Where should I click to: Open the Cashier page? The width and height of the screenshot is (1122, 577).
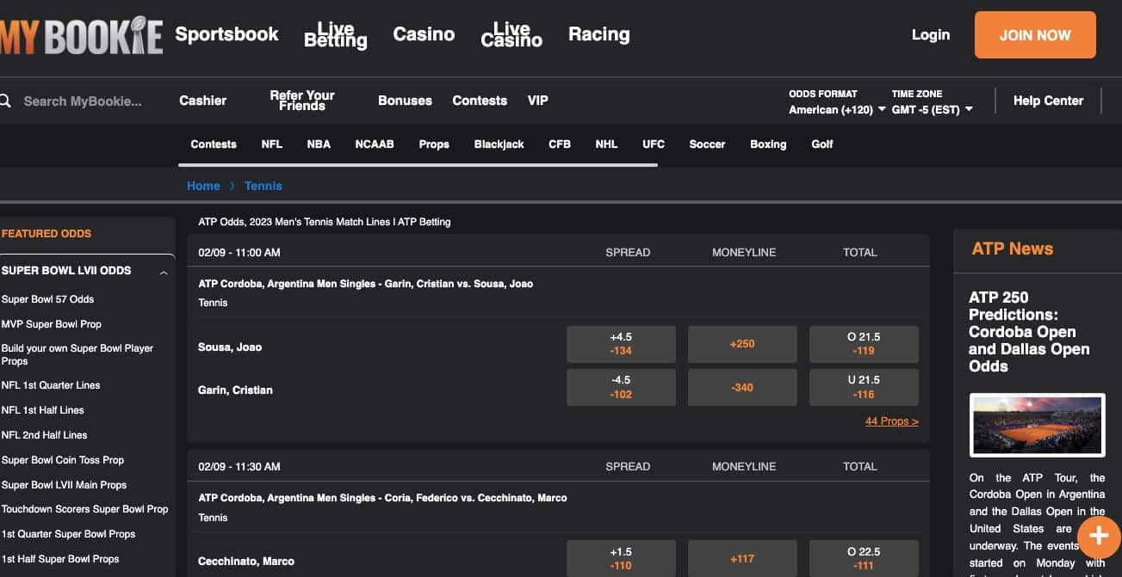tap(203, 101)
